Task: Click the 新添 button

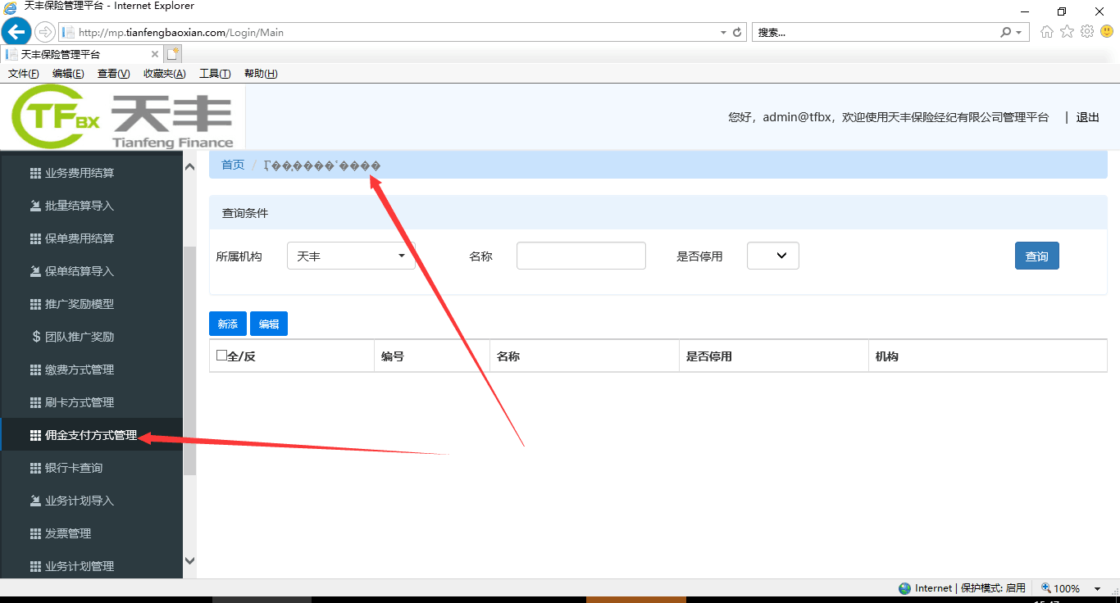Action: click(228, 324)
